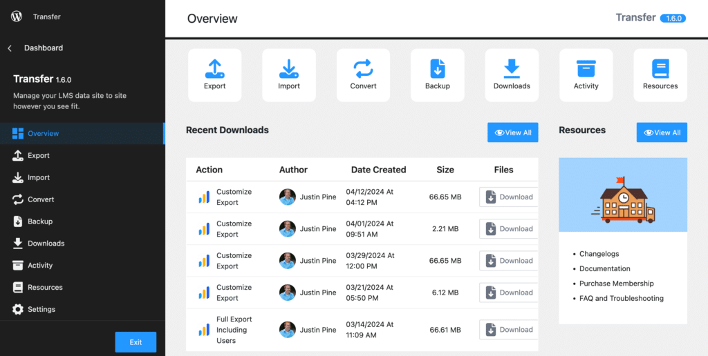Open the Export tile icon
This screenshot has width=708, height=356.
point(214,69)
